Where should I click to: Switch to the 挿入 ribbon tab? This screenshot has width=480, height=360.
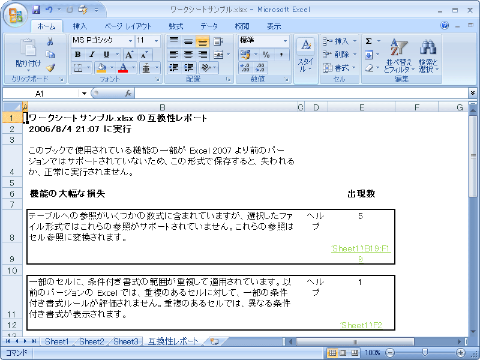pyautogui.click(x=80, y=26)
